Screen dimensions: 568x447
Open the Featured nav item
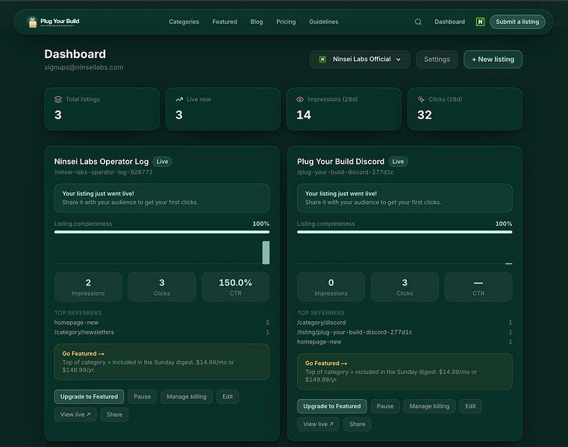pos(225,22)
